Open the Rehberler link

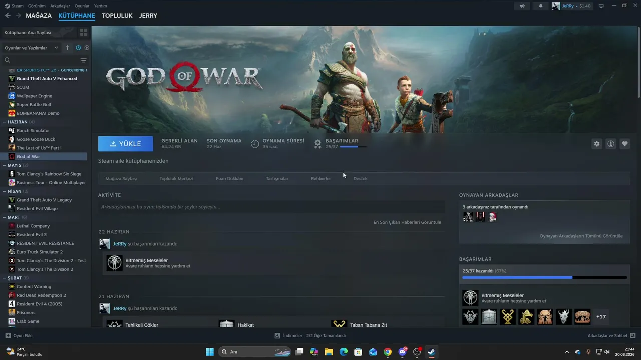click(320, 178)
